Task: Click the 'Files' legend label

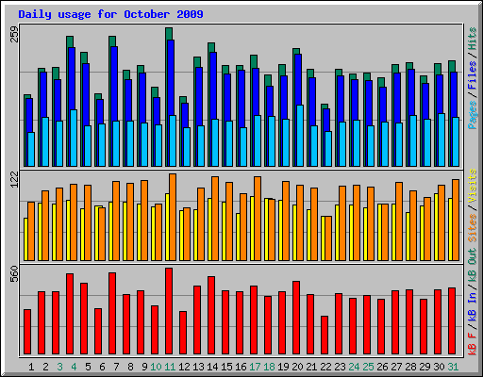Action: (x=472, y=75)
